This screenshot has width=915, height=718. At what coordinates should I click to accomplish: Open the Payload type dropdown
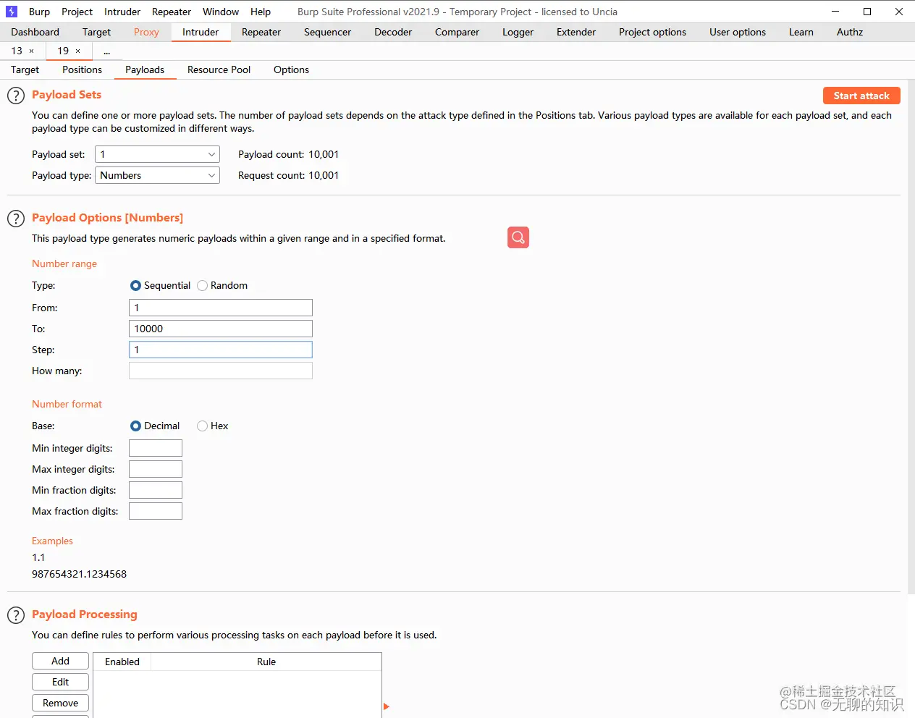[157, 175]
